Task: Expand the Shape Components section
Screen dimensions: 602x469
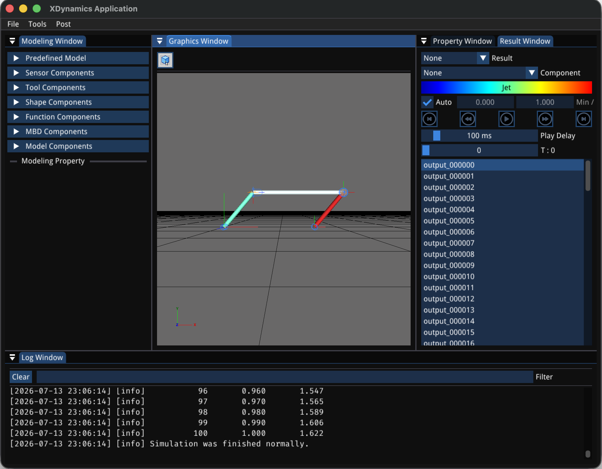Action: (78, 102)
